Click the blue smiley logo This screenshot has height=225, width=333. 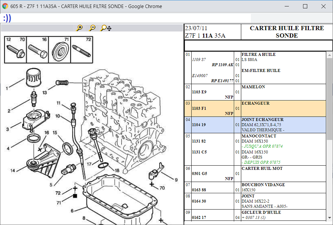[x=7, y=18]
